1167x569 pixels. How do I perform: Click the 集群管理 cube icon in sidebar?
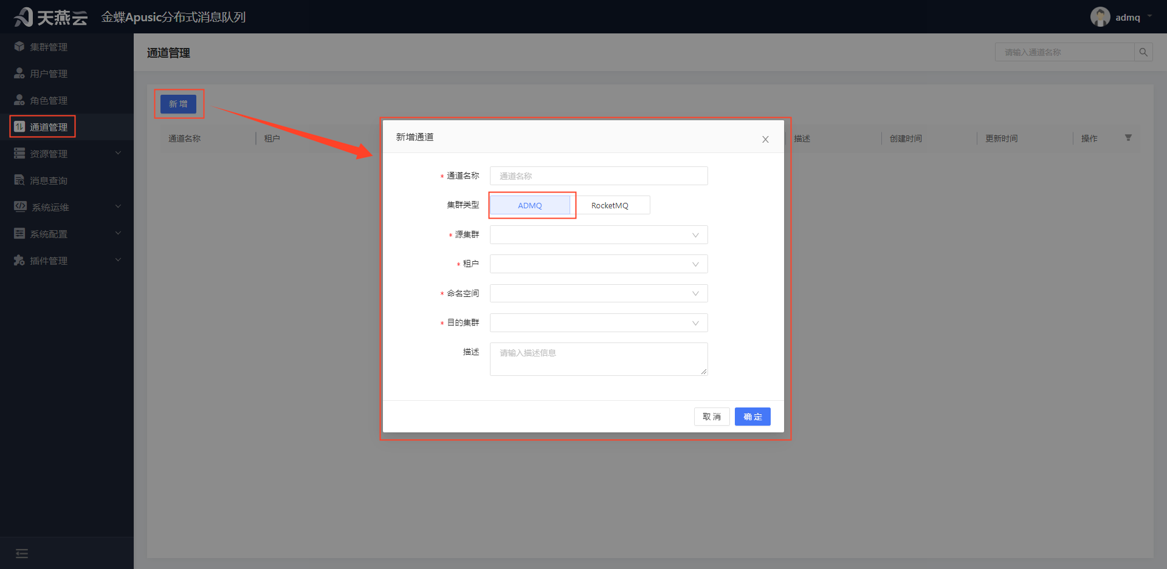click(x=19, y=47)
